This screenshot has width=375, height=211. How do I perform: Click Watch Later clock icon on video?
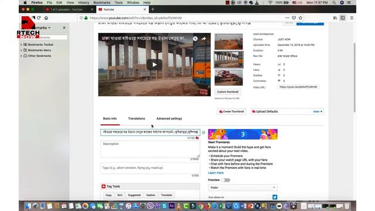click(x=195, y=39)
